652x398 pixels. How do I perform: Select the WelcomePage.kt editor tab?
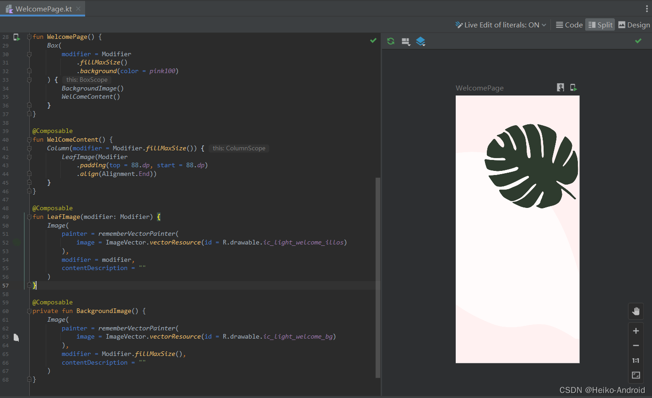pos(43,9)
